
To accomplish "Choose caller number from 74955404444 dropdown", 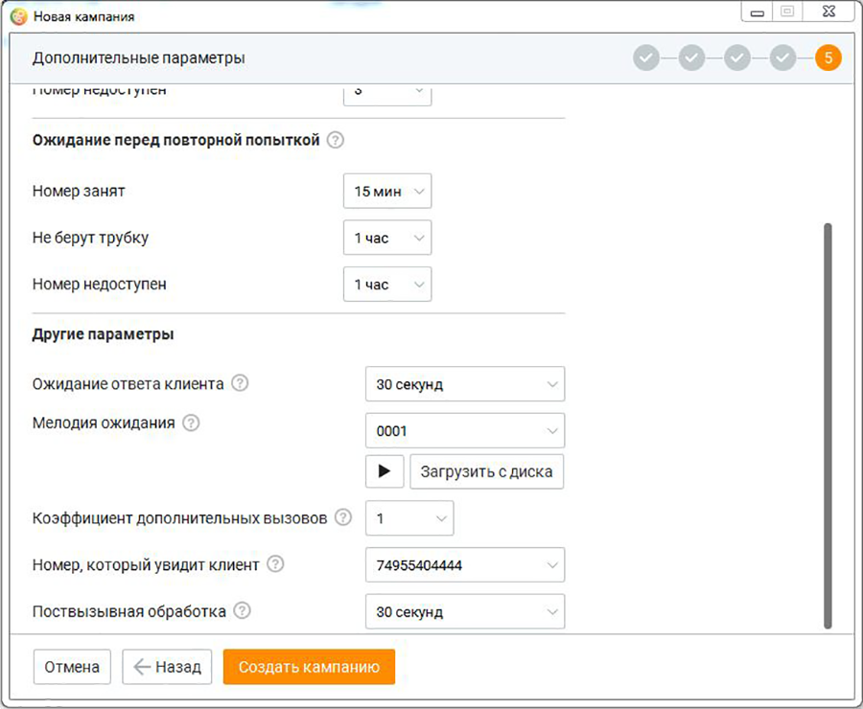I will (464, 565).
